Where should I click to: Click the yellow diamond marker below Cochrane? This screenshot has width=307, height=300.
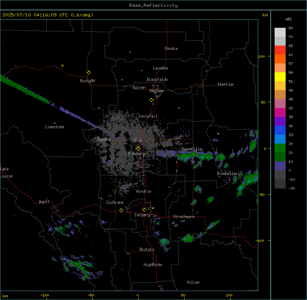tap(121, 210)
